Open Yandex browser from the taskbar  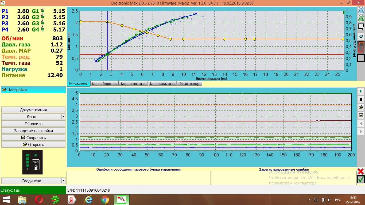click(72, 200)
